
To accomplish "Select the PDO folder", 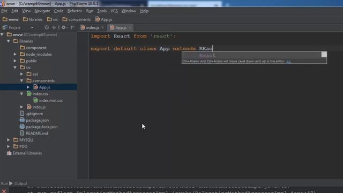I will 20,146.
